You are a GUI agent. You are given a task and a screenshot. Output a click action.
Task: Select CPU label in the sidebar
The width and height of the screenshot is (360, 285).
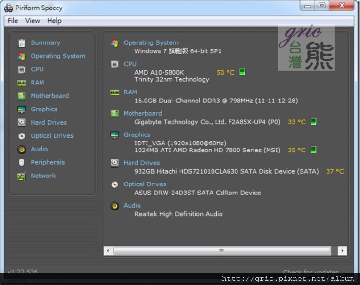pyautogui.click(x=37, y=69)
